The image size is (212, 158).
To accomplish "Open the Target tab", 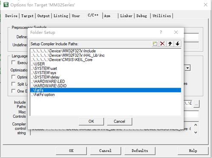I will (27, 16).
